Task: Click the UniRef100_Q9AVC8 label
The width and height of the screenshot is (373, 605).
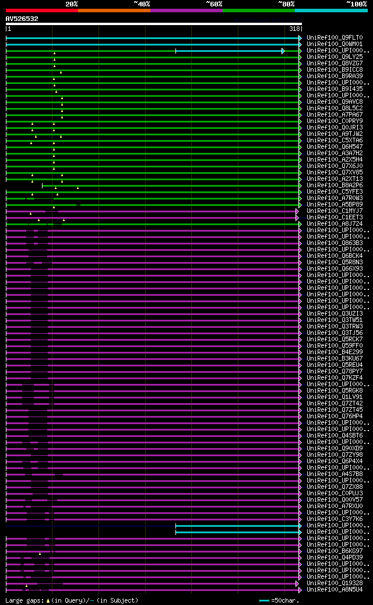Action: (335, 102)
